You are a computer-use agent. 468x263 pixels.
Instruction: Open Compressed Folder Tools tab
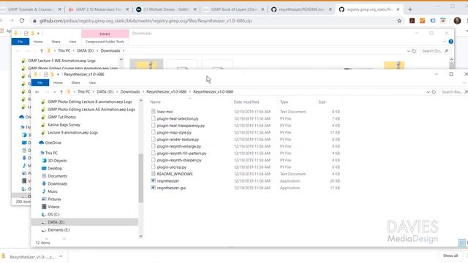click(105, 42)
